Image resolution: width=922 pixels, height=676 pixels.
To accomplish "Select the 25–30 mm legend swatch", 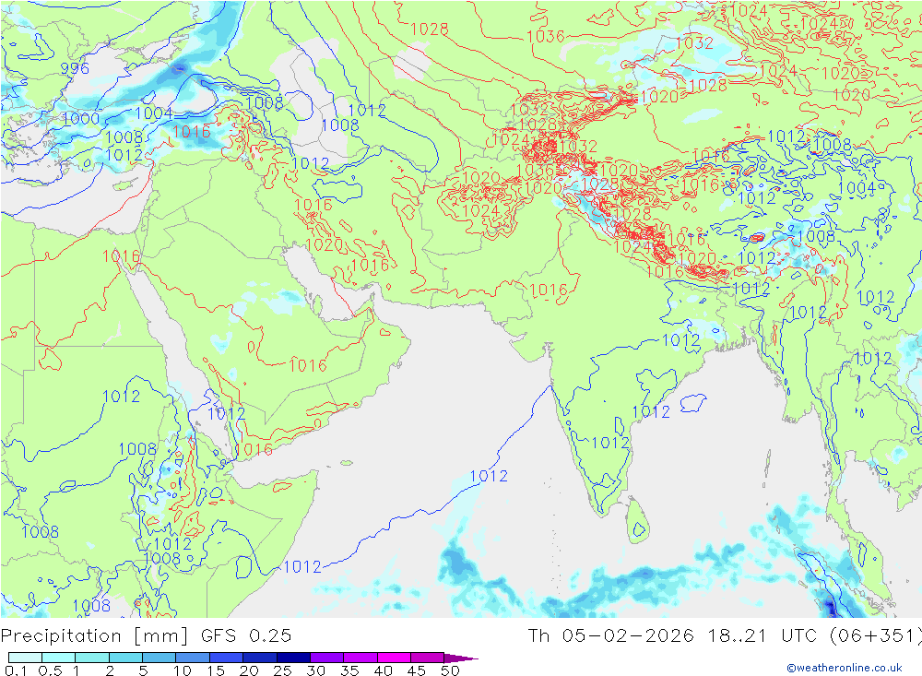I will (293, 658).
